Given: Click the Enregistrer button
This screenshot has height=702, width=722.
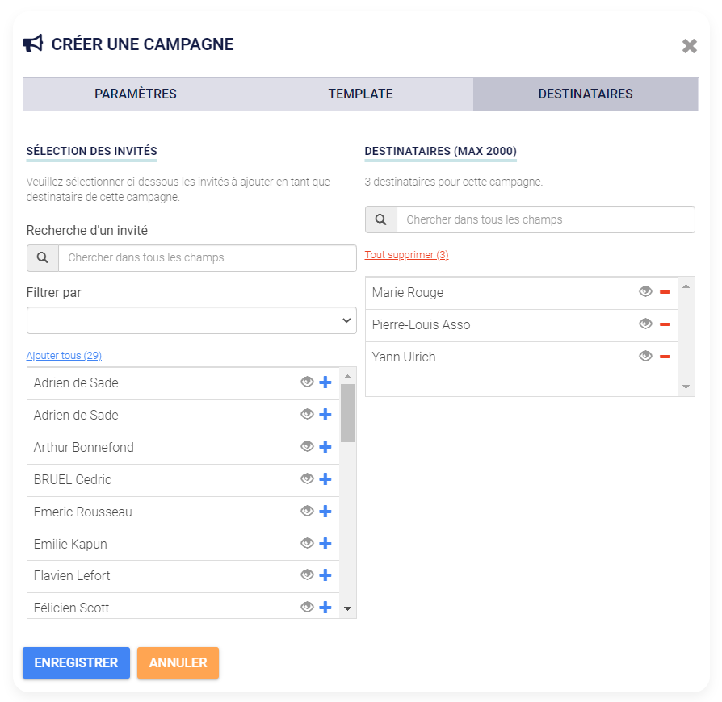Looking at the screenshot, I should (77, 662).
